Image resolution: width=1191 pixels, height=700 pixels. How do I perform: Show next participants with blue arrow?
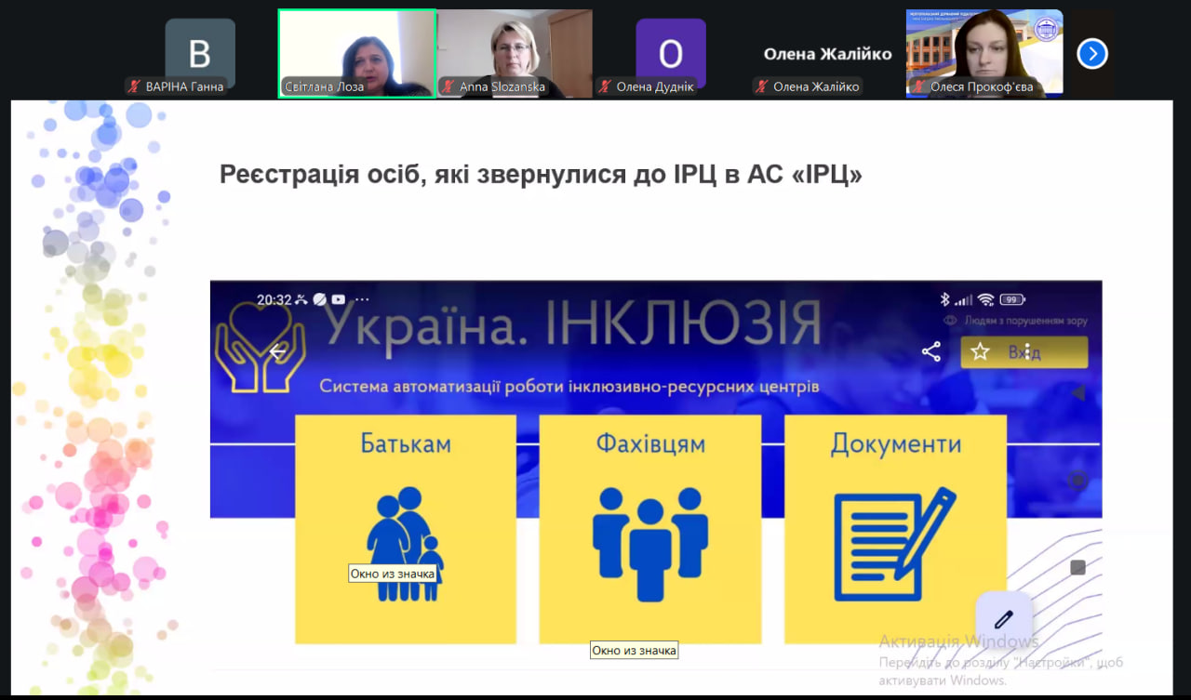[1091, 54]
